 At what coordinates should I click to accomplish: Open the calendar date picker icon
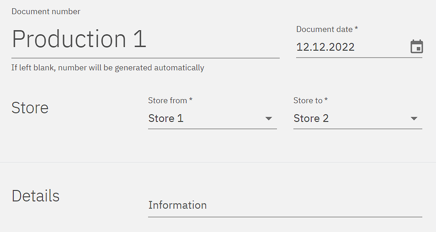416,47
